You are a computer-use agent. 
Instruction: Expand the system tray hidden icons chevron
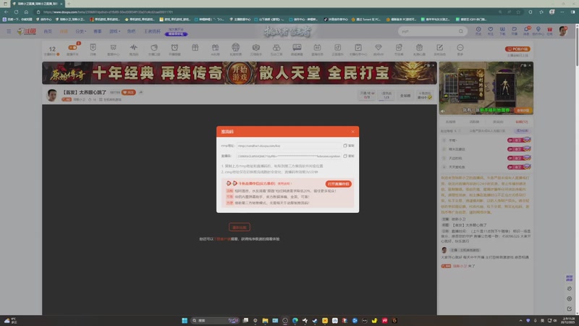coord(520,320)
